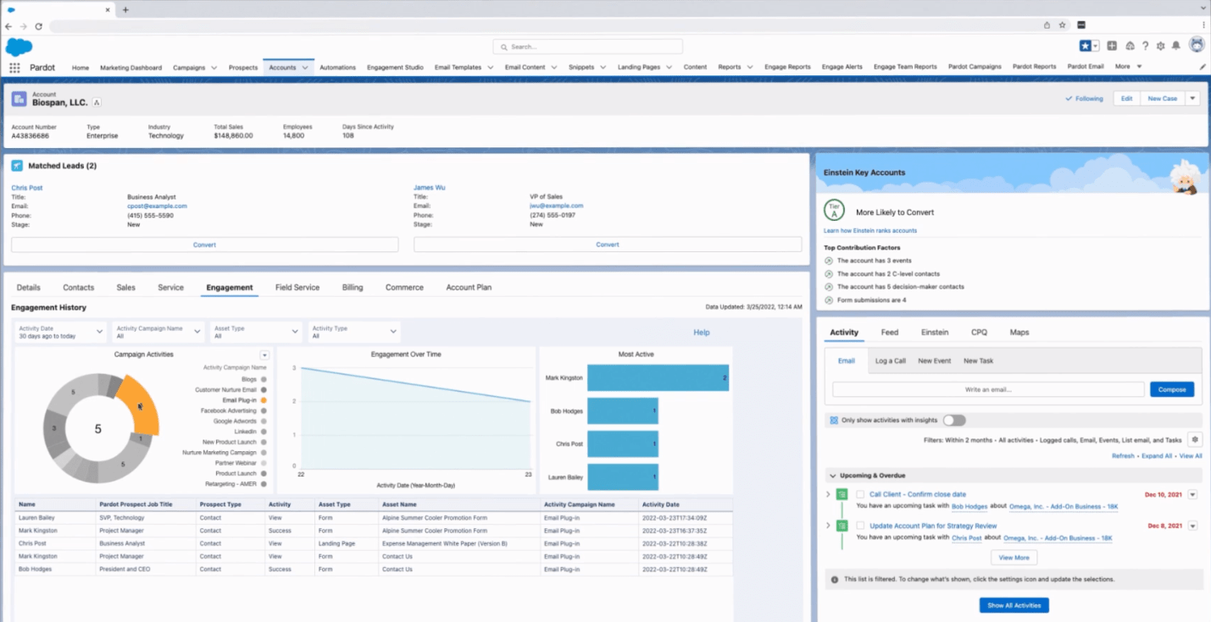Click the Lauren Bailey bar in Most Active
This screenshot has height=622, width=1211.
click(x=623, y=477)
